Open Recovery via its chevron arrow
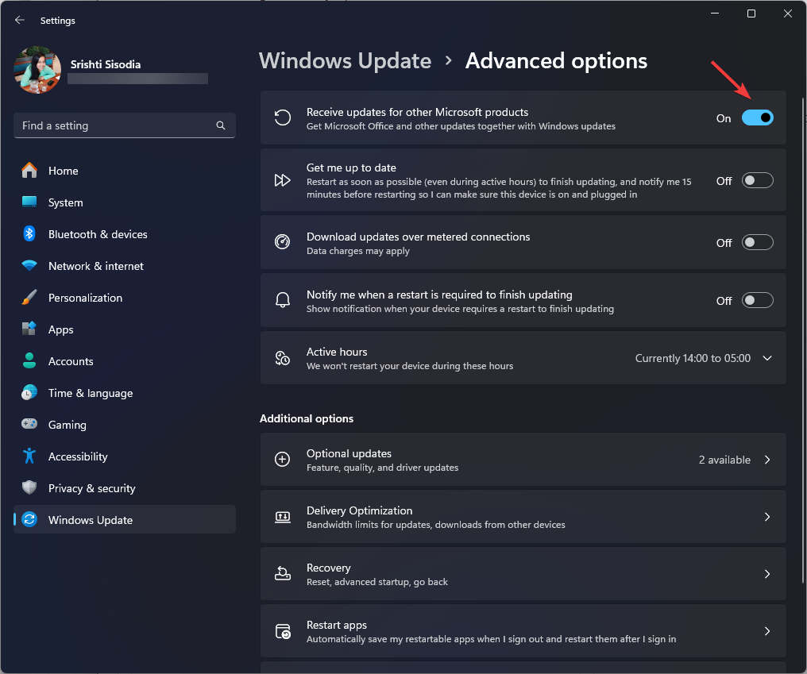 click(767, 574)
